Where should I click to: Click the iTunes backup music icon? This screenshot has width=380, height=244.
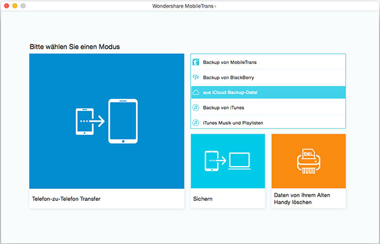tap(196, 108)
